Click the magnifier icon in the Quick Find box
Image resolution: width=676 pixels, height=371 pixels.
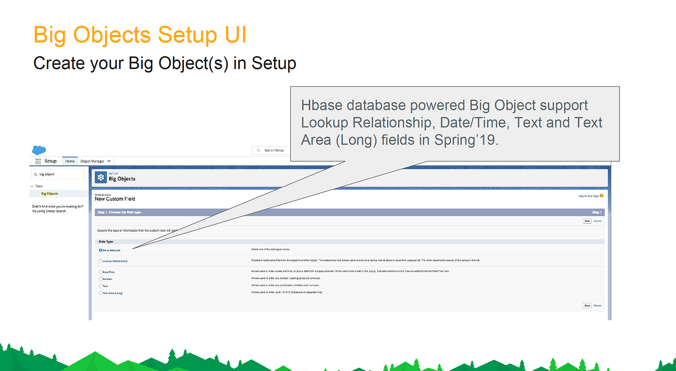[37, 174]
